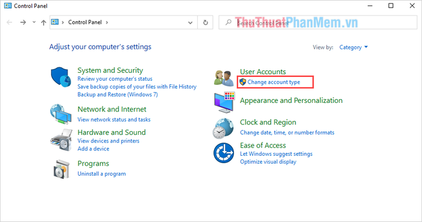Open Uninstall a program link
Screen dimensions: 422x222
pos(101,174)
